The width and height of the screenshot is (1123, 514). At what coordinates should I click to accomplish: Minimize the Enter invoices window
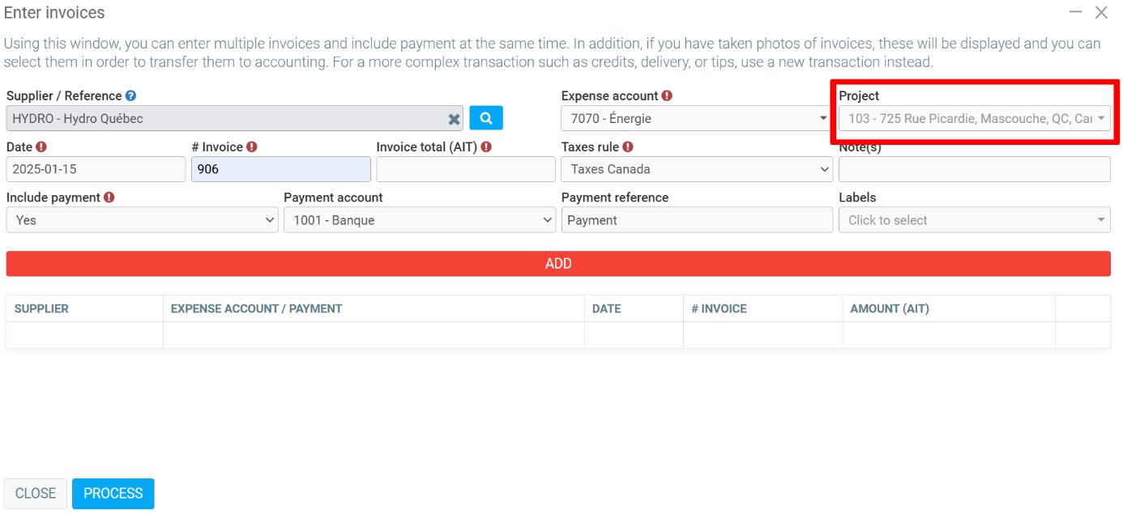click(1076, 12)
